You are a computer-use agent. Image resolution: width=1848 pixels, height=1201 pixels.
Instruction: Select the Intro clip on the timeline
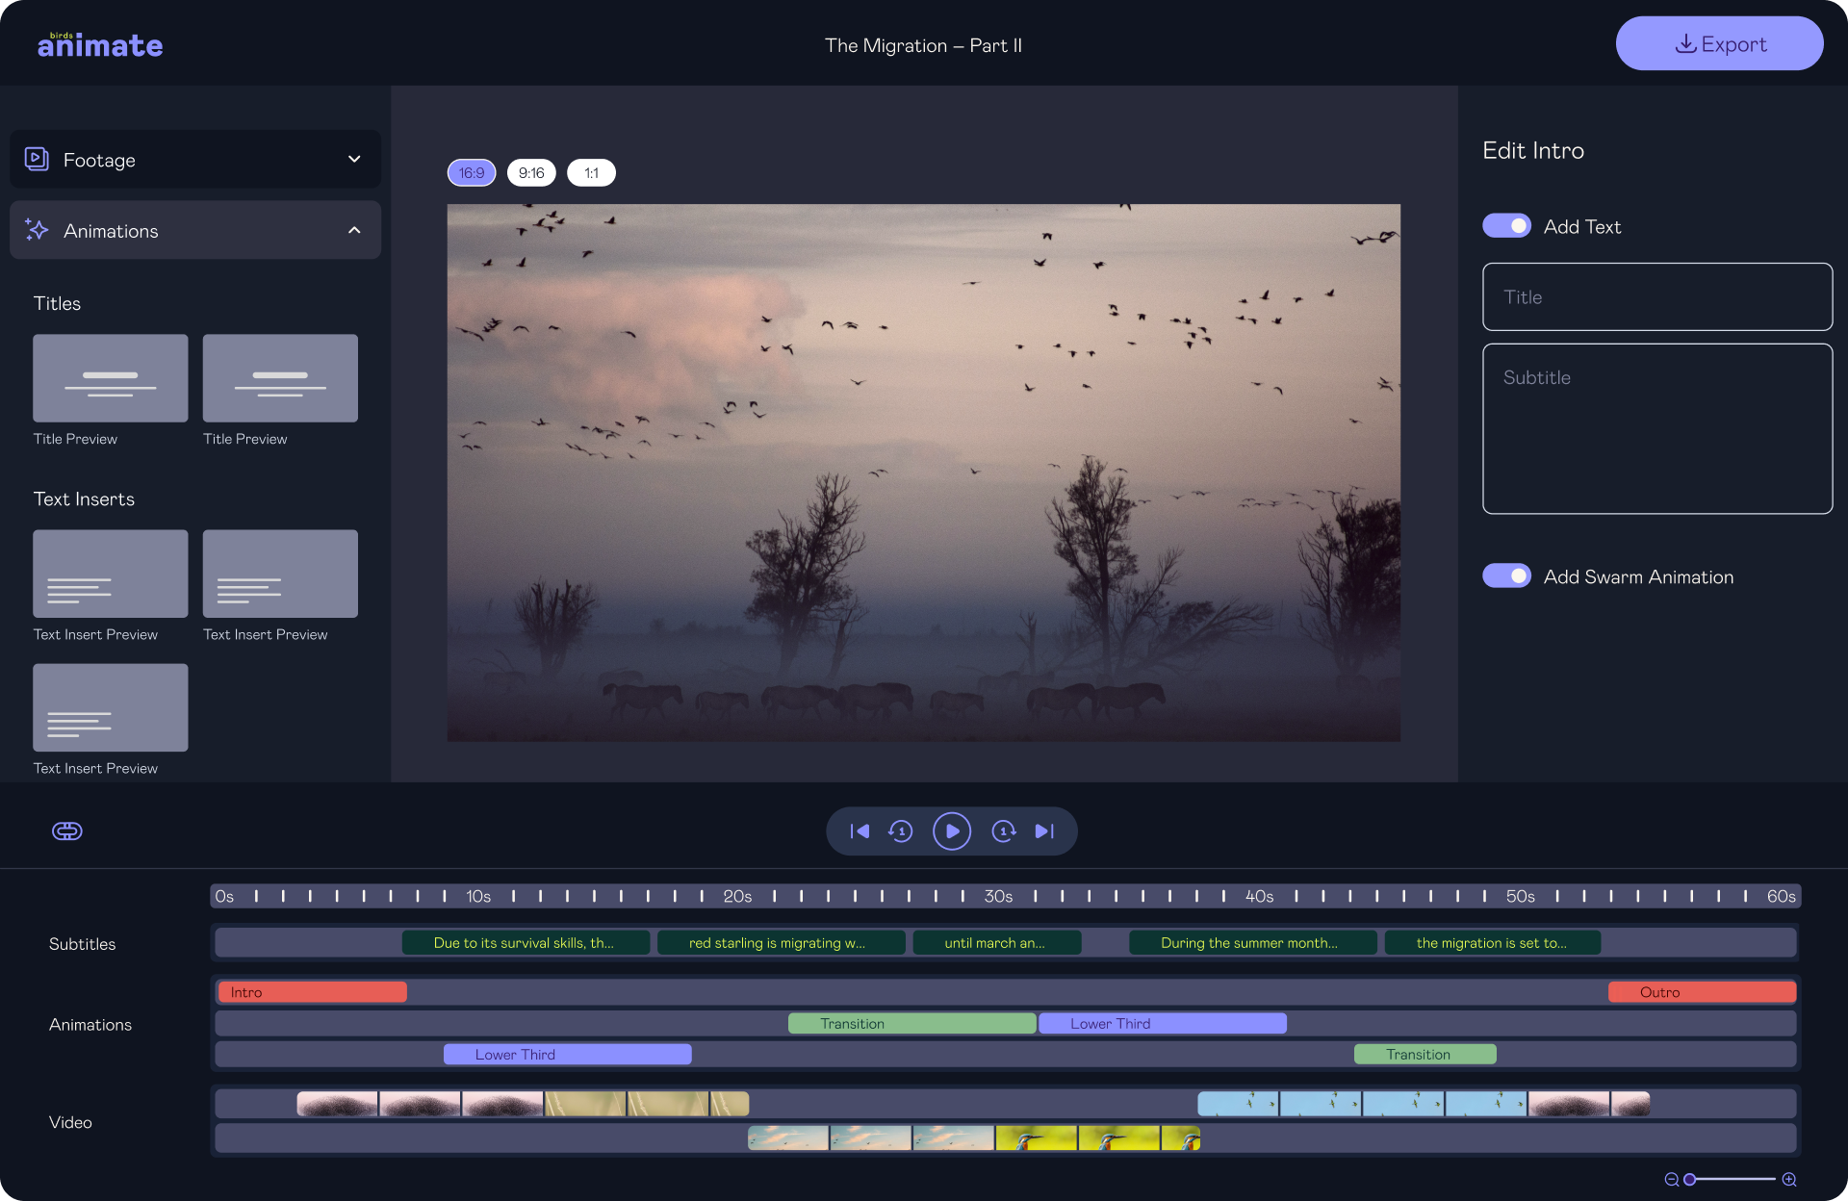click(x=312, y=992)
